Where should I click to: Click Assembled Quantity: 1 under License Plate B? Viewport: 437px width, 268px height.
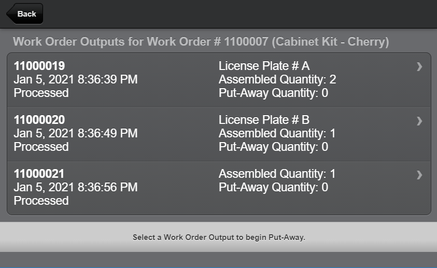click(x=277, y=133)
